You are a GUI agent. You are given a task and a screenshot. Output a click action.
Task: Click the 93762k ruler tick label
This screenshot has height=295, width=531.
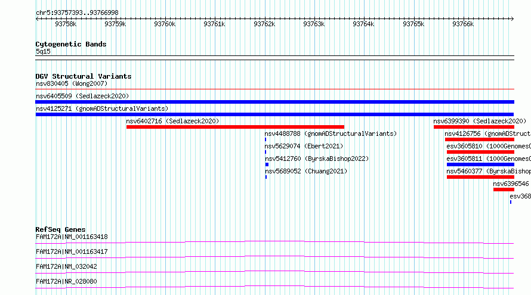click(264, 24)
